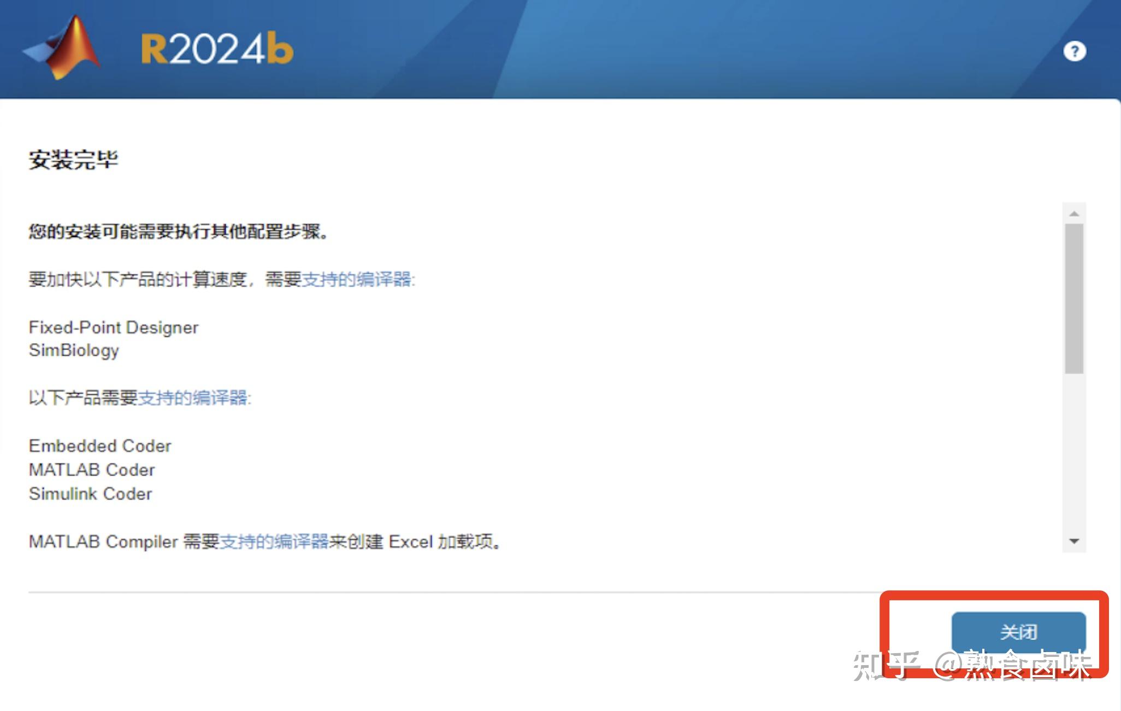Open the help question mark icon
The image size is (1121, 711).
tap(1075, 51)
